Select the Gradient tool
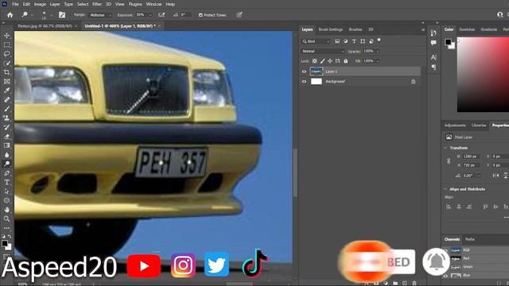Viewport: 509px width, 286px height. [7, 145]
